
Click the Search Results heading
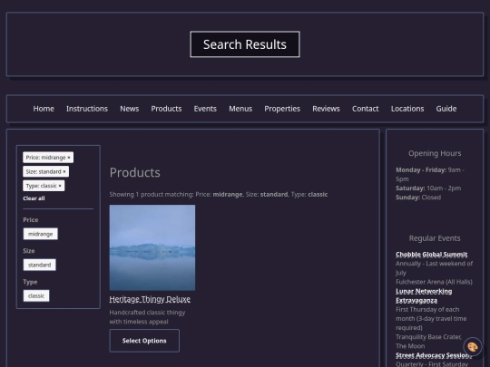coord(245,44)
